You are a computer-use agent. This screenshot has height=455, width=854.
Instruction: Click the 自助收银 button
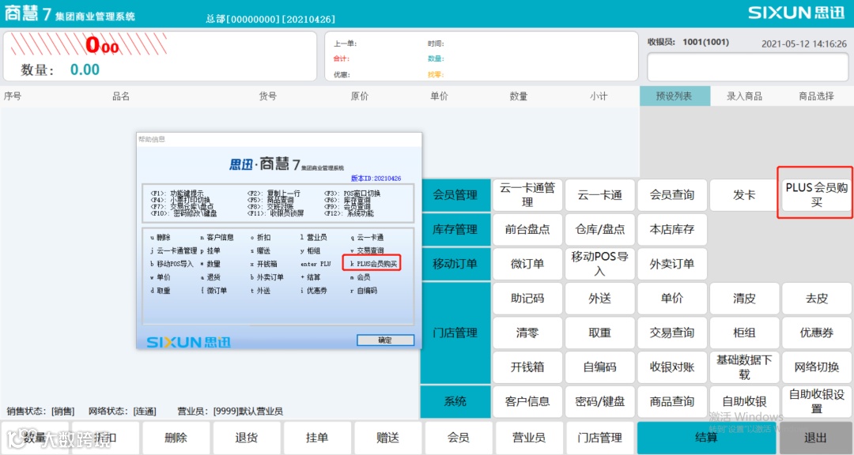pyautogui.click(x=745, y=401)
